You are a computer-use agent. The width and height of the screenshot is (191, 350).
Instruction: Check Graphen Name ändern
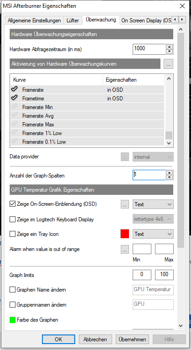click(x=12, y=290)
